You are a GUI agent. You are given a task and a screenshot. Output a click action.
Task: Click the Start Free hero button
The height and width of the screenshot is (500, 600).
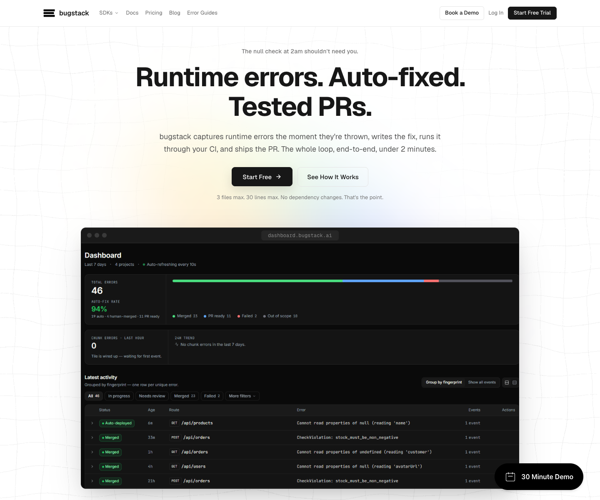pos(262,177)
